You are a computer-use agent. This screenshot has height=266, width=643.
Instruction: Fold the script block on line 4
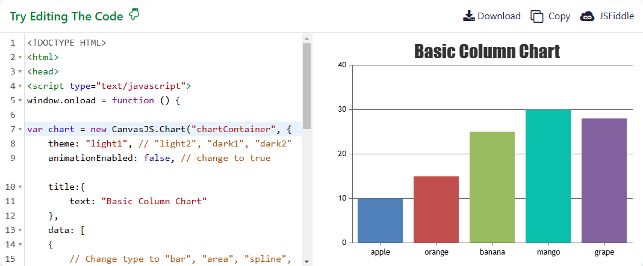click(20, 86)
